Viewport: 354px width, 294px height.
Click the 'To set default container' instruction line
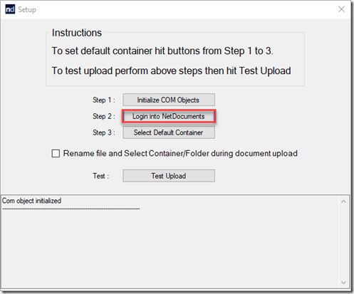tap(162, 51)
